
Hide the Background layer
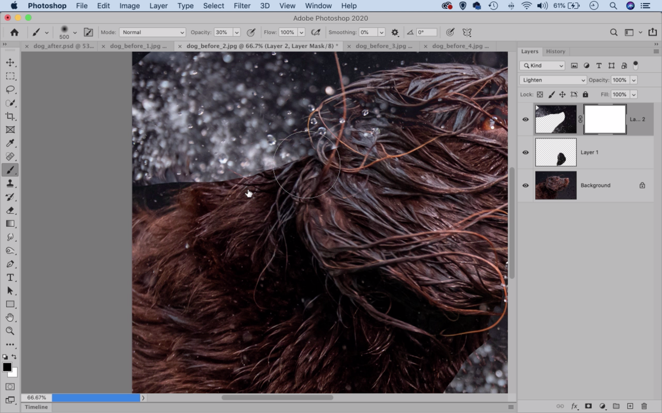(525, 186)
